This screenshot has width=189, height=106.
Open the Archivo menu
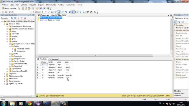tap(5, 5)
